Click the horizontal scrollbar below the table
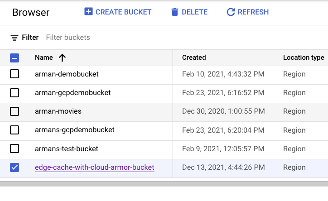This screenshot has width=328, height=201. point(164,184)
